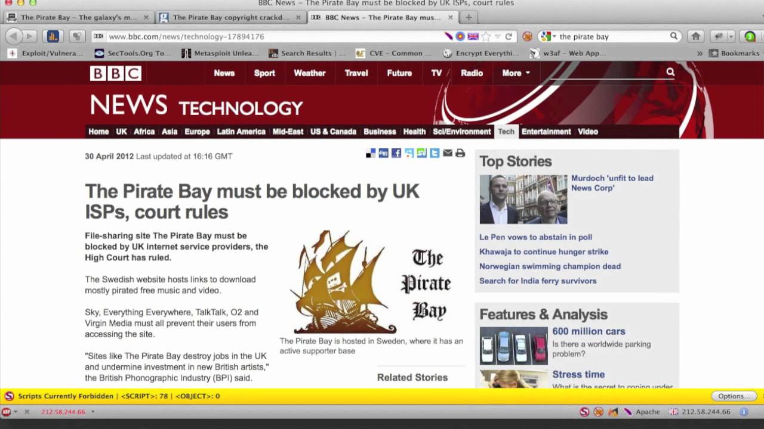764x429 pixels.
Task: Share article via Twitter icon
Action: click(435, 153)
